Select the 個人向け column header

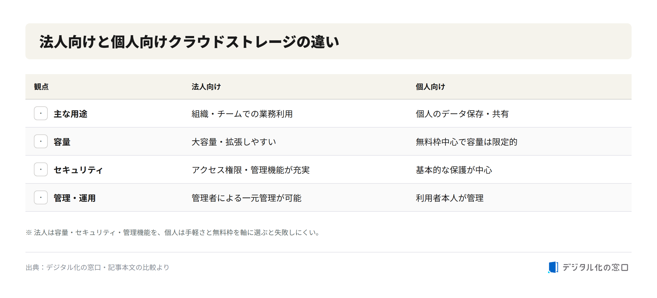(x=430, y=87)
